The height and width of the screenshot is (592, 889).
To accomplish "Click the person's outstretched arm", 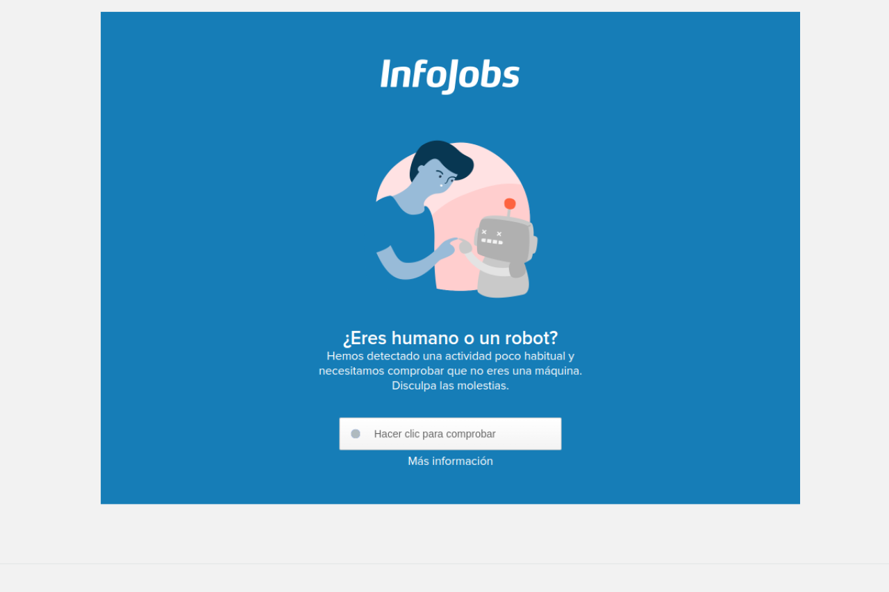I will (x=415, y=262).
